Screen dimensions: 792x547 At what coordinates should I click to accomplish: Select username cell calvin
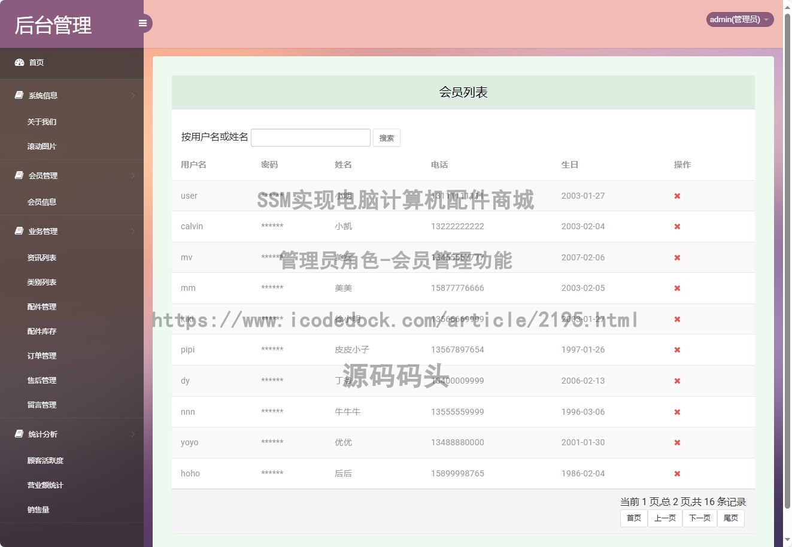(192, 226)
